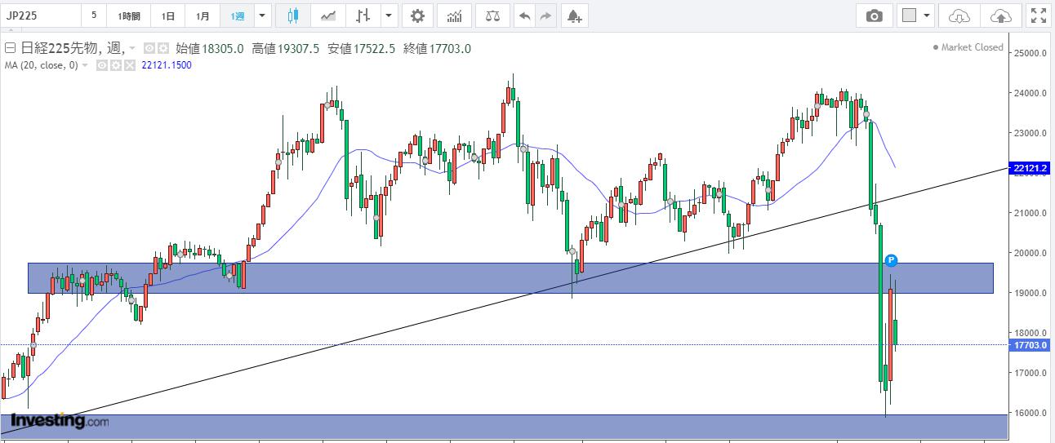Click the 18000.0 price axis label

tap(1032, 333)
